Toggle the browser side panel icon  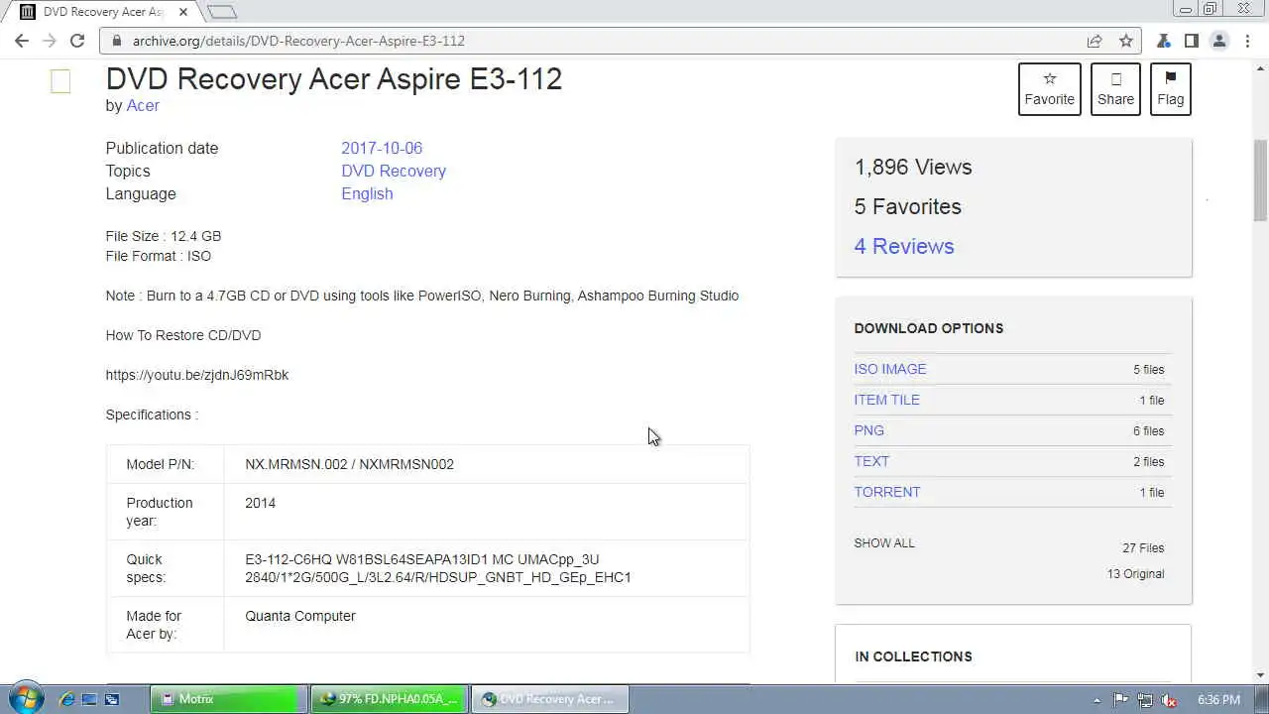click(1192, 41)
